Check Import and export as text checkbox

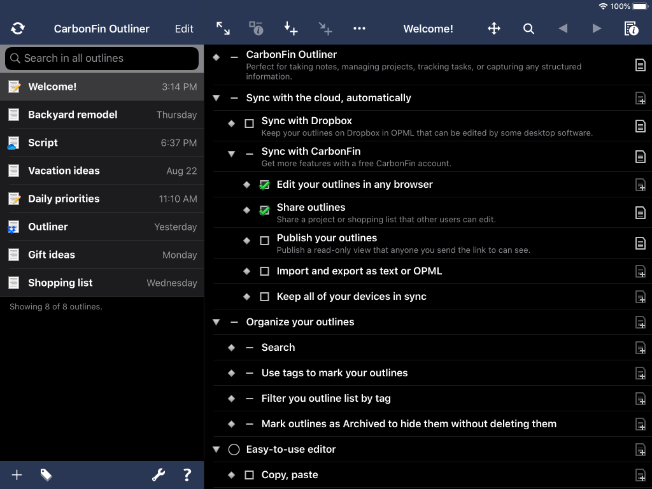tap(264, 271)
